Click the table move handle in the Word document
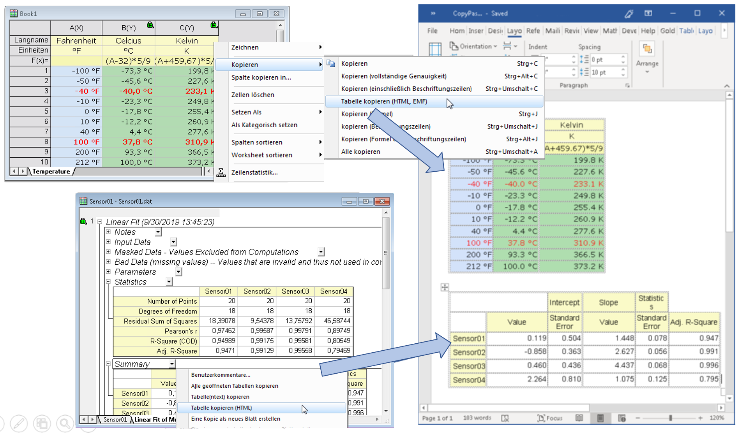Viewport: 738px width, 434px height. click(x=445, y=287)
